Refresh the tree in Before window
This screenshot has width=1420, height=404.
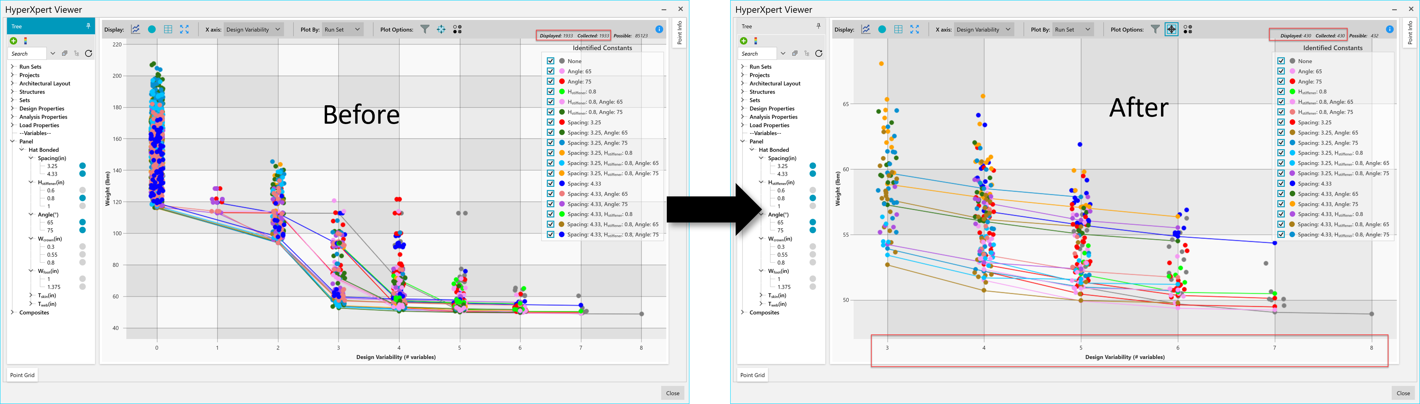tap(89, 54)
